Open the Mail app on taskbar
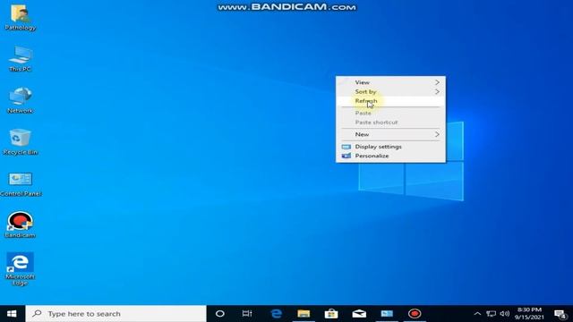This screenshot has width=573, height=322. click(x=359, y=314)
